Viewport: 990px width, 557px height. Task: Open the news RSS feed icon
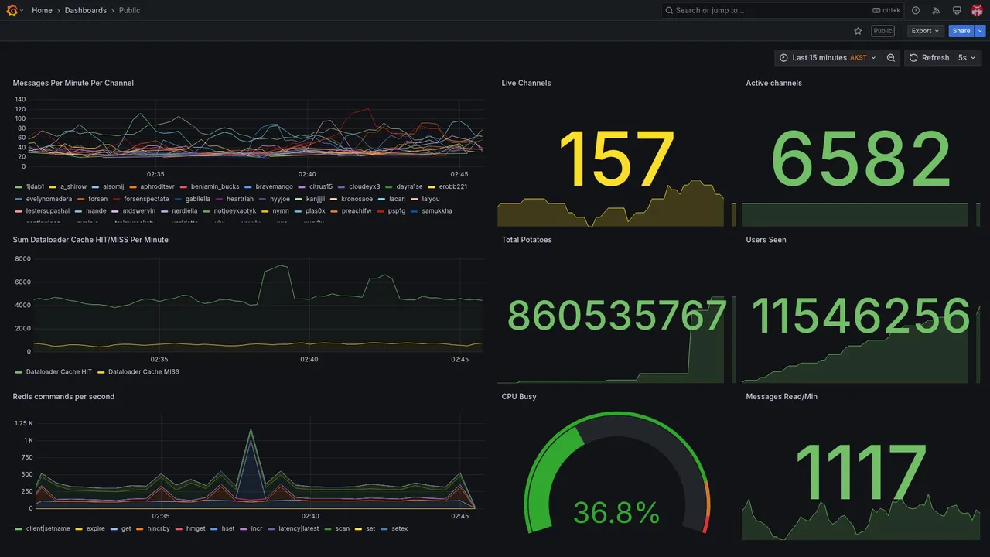pos(936,10)
